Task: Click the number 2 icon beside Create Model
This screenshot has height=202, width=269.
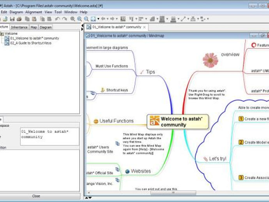Action: 241,142
